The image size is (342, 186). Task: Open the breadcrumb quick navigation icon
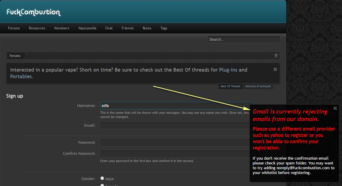pyautogui.click(x=276, y=56)
